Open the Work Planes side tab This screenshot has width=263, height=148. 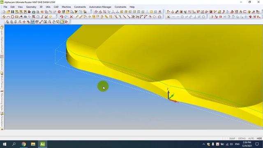[2, 80]
